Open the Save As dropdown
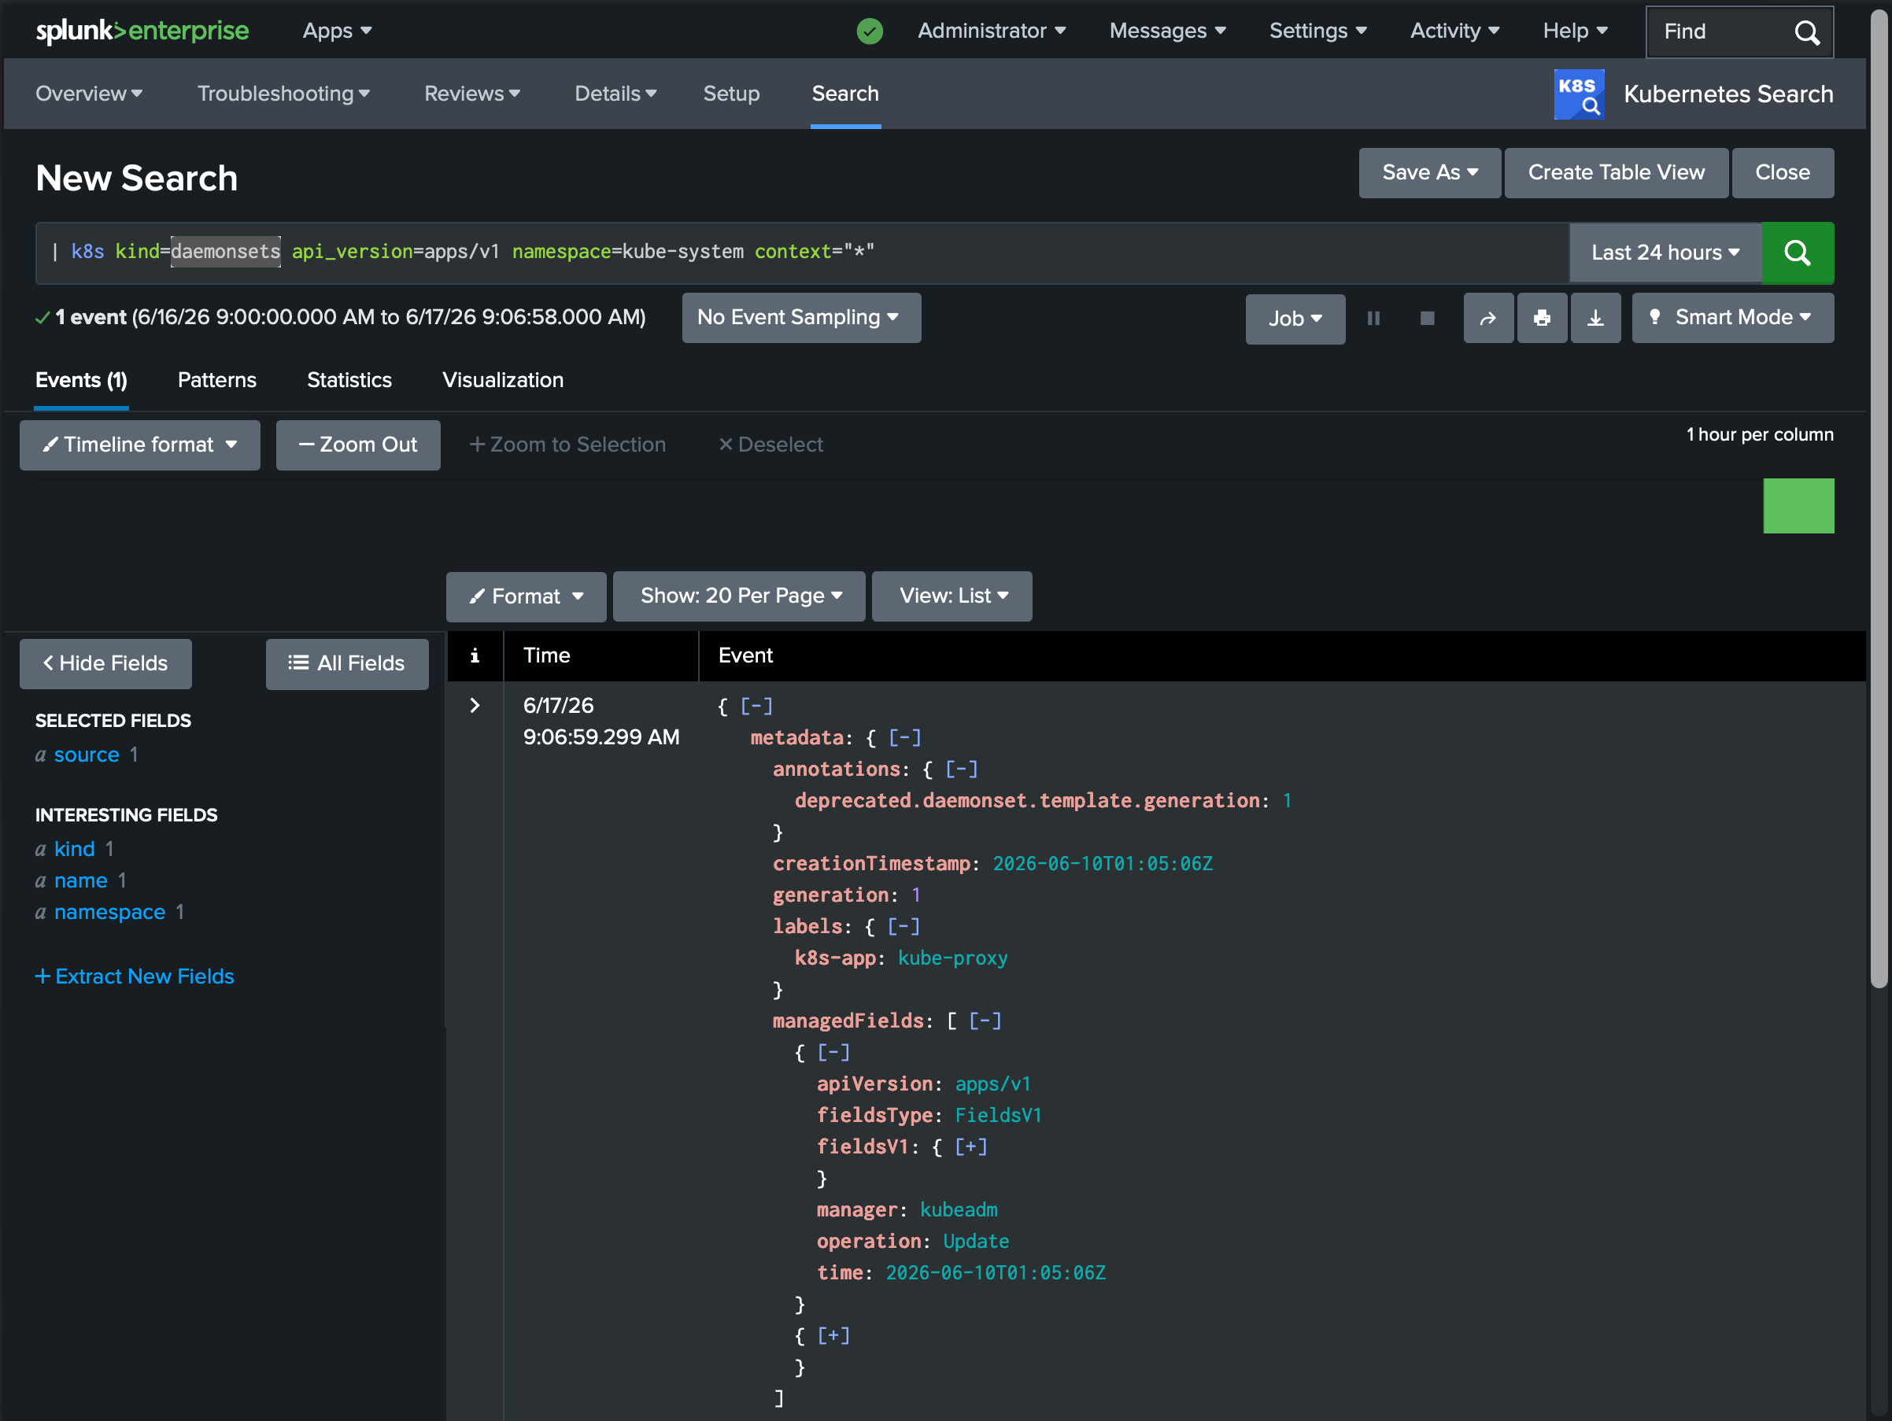 [1429, 173]
